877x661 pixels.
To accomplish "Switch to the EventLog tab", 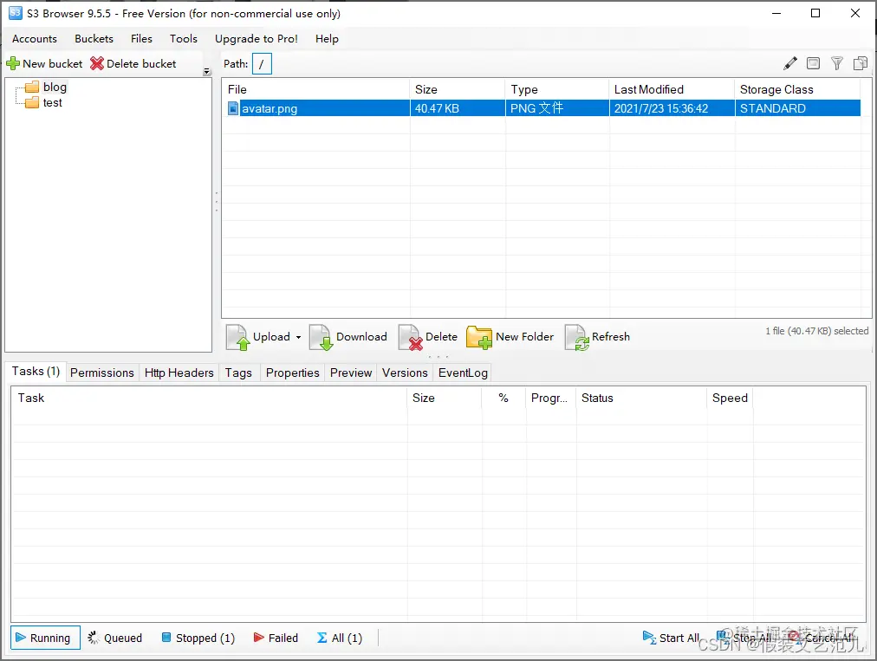I will [463, 373].
